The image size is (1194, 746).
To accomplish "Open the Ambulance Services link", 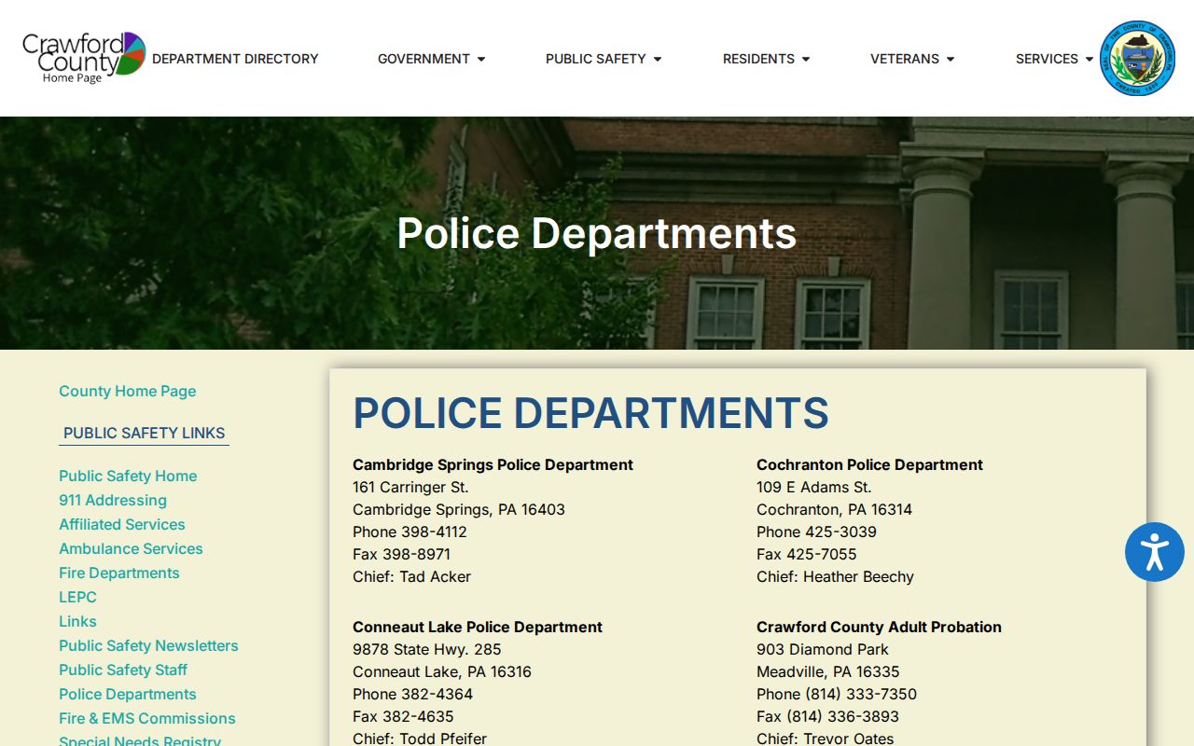I will [131, 548].
